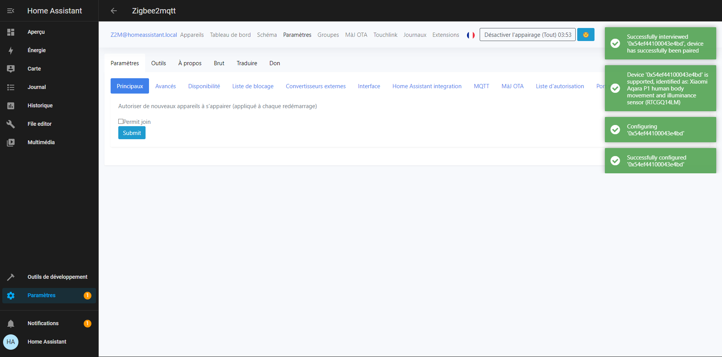Select Paramètres in top navigation

pos(297,35)
